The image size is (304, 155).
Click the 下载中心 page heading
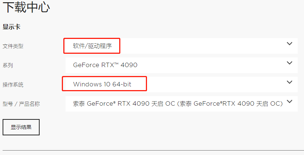click(x=26, y=8)
